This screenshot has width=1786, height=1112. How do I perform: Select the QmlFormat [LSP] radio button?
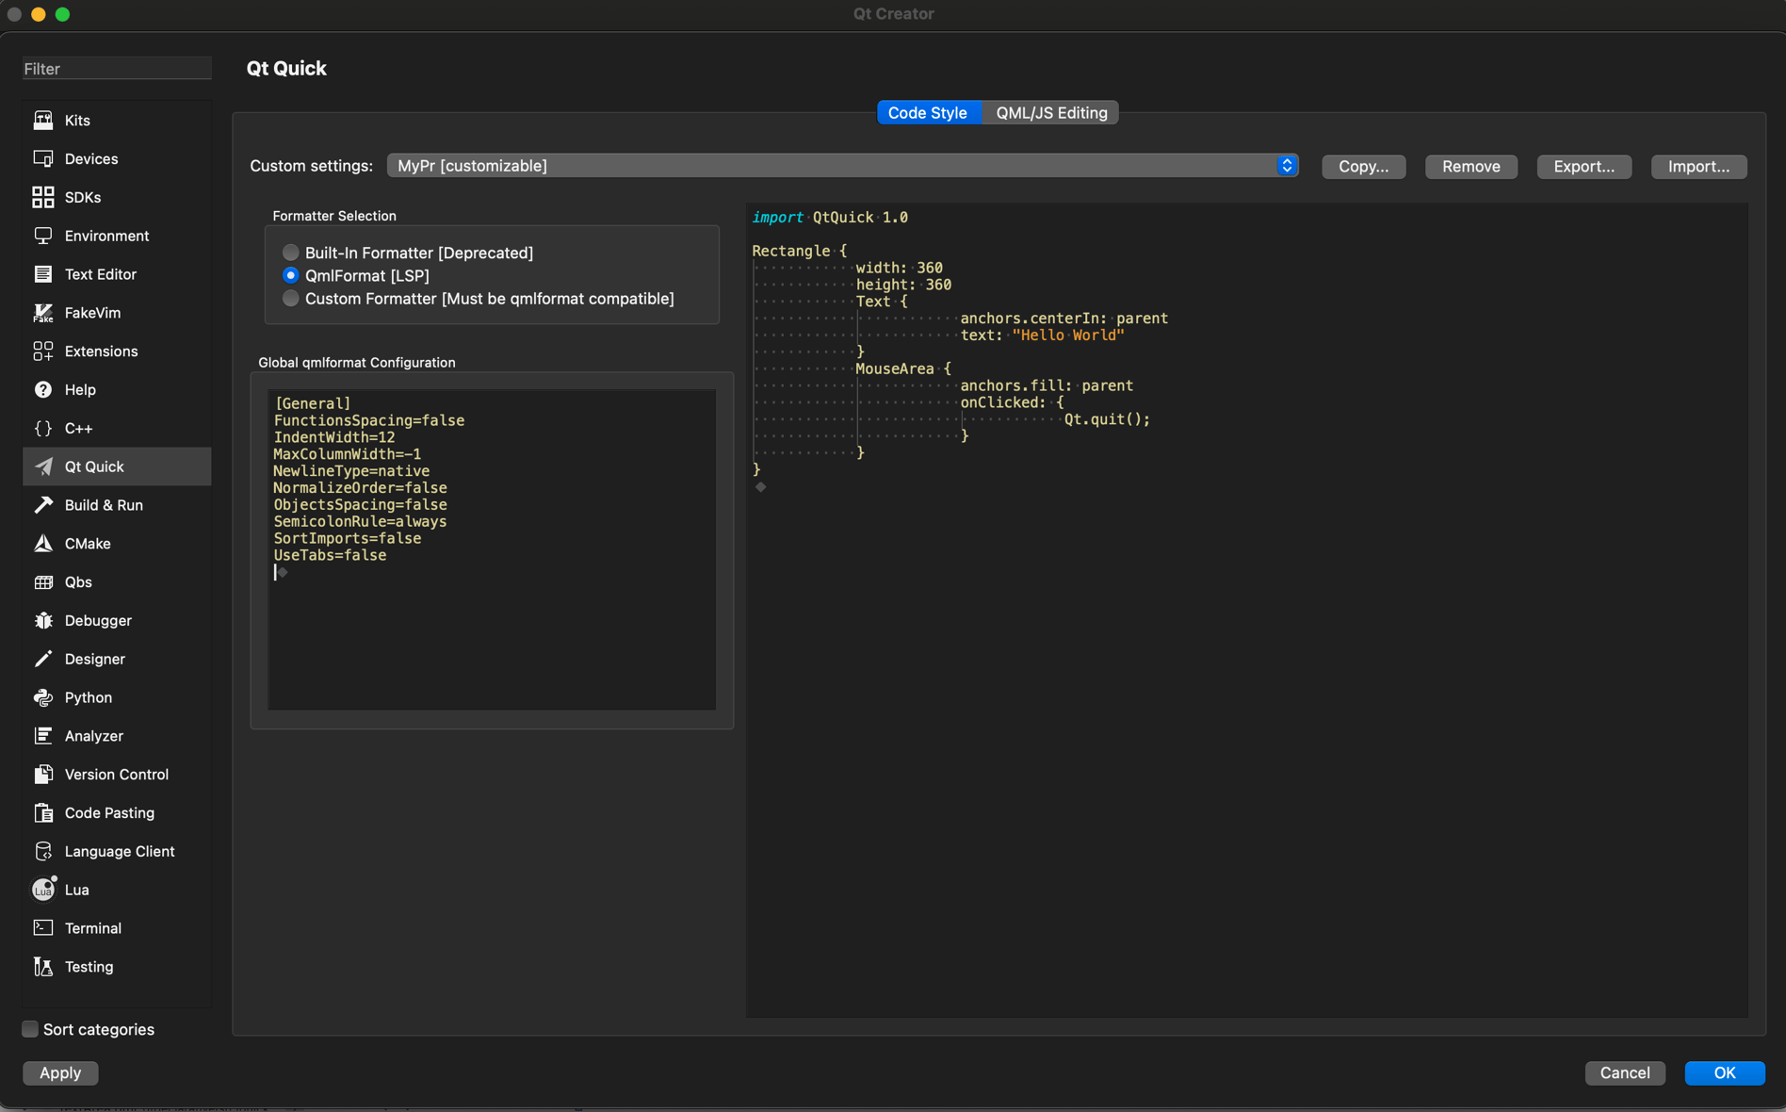290,275
